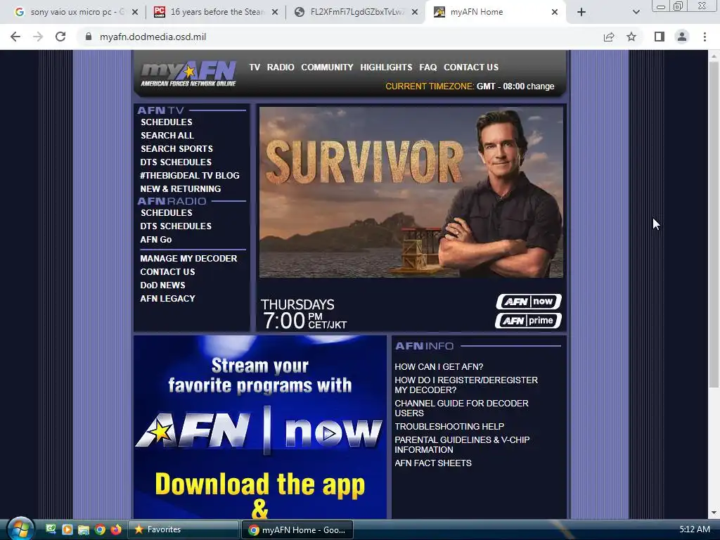The width and height of the screenshot is (720, 540).
Task: Click the AFN now badge
Action: pyautogui.click(x=529, y=302)
